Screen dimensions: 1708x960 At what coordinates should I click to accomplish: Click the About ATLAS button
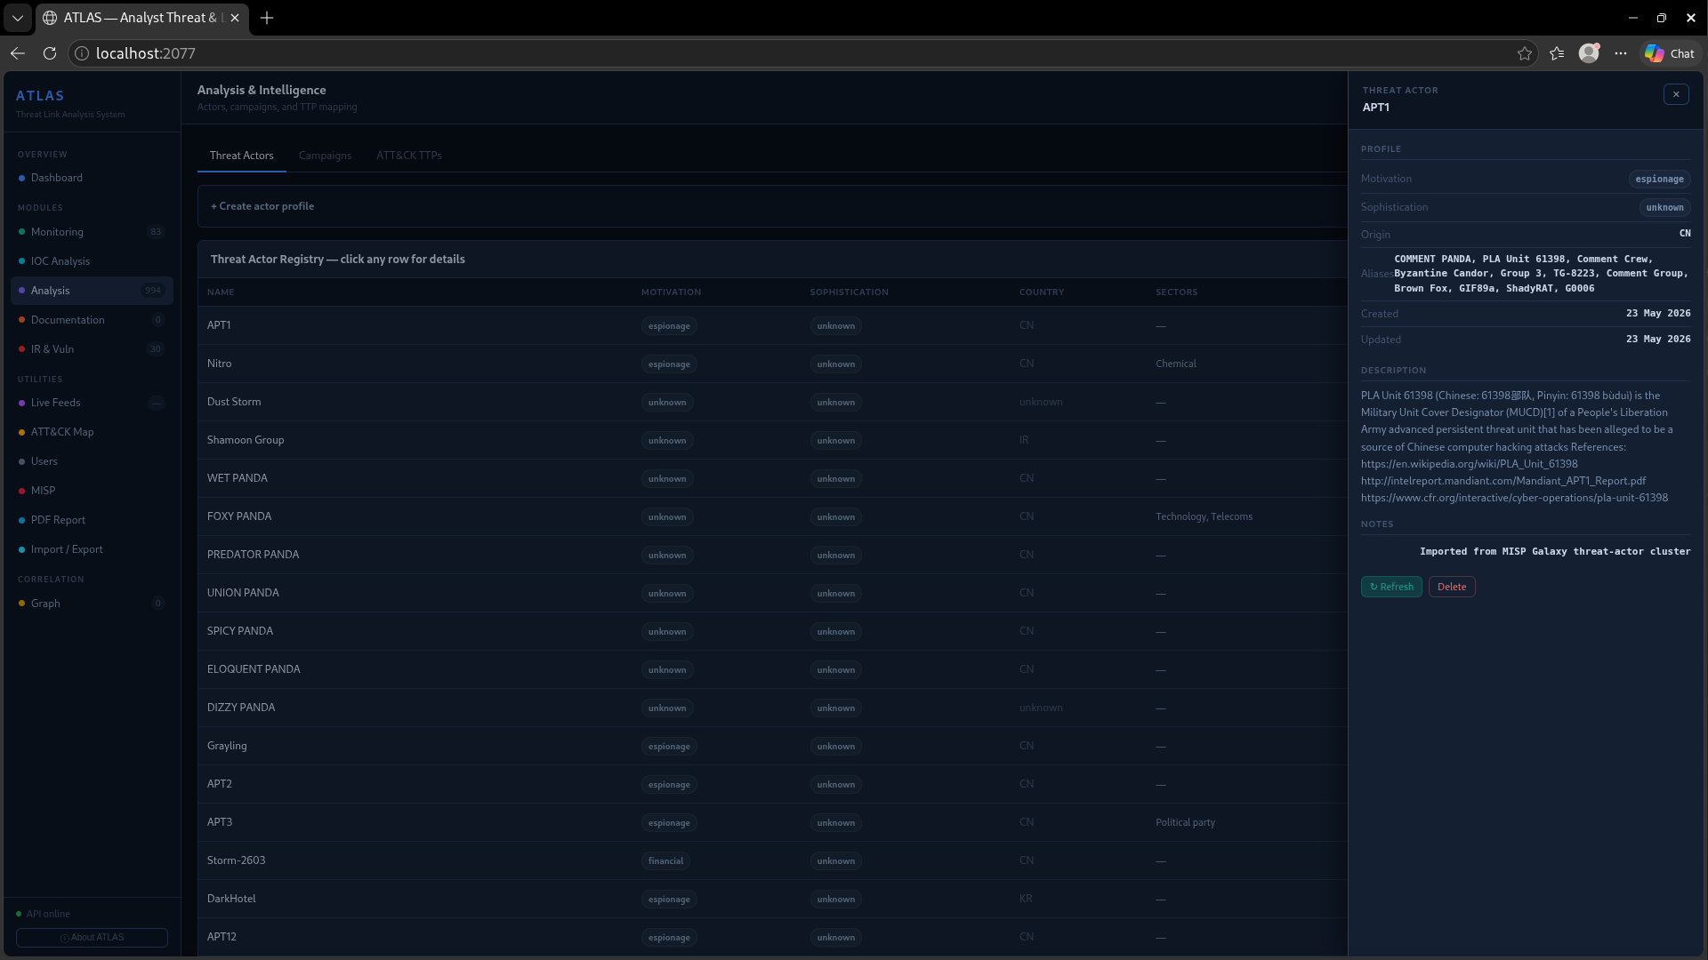point(92,938)
